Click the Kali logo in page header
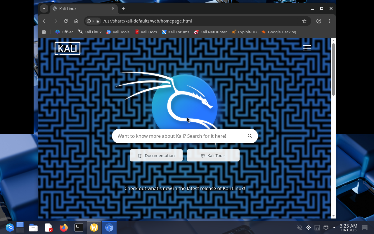374x234 pixels. click(x=67, y=48)
